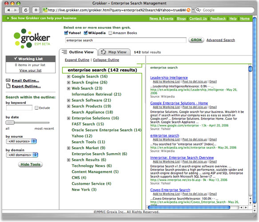Expand the Google Search (56) category

point(68,76)
